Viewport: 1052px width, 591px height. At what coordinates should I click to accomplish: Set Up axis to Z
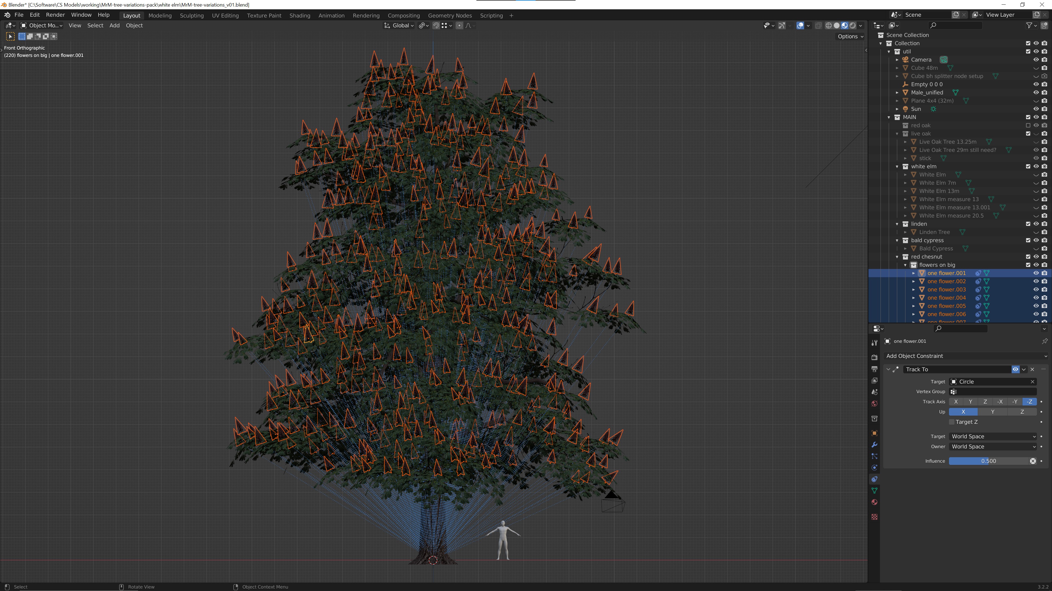1022,412
